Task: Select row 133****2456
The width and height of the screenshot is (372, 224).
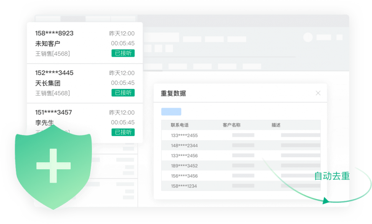Action: tap(241, 156)
